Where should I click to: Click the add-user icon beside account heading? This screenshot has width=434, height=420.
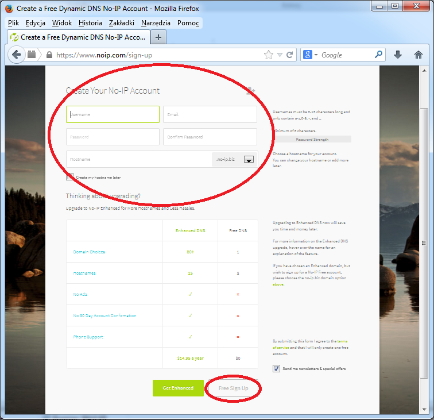251,91
